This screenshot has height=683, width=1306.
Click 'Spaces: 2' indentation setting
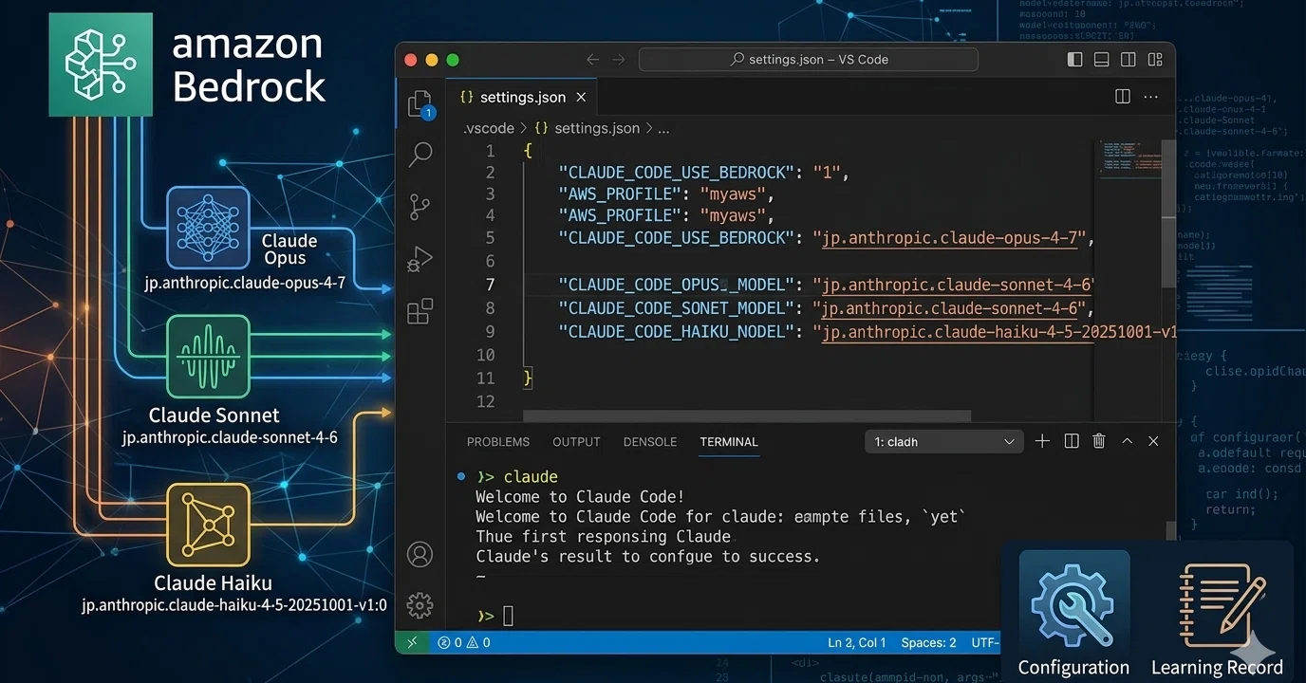(x=928, y=642)
